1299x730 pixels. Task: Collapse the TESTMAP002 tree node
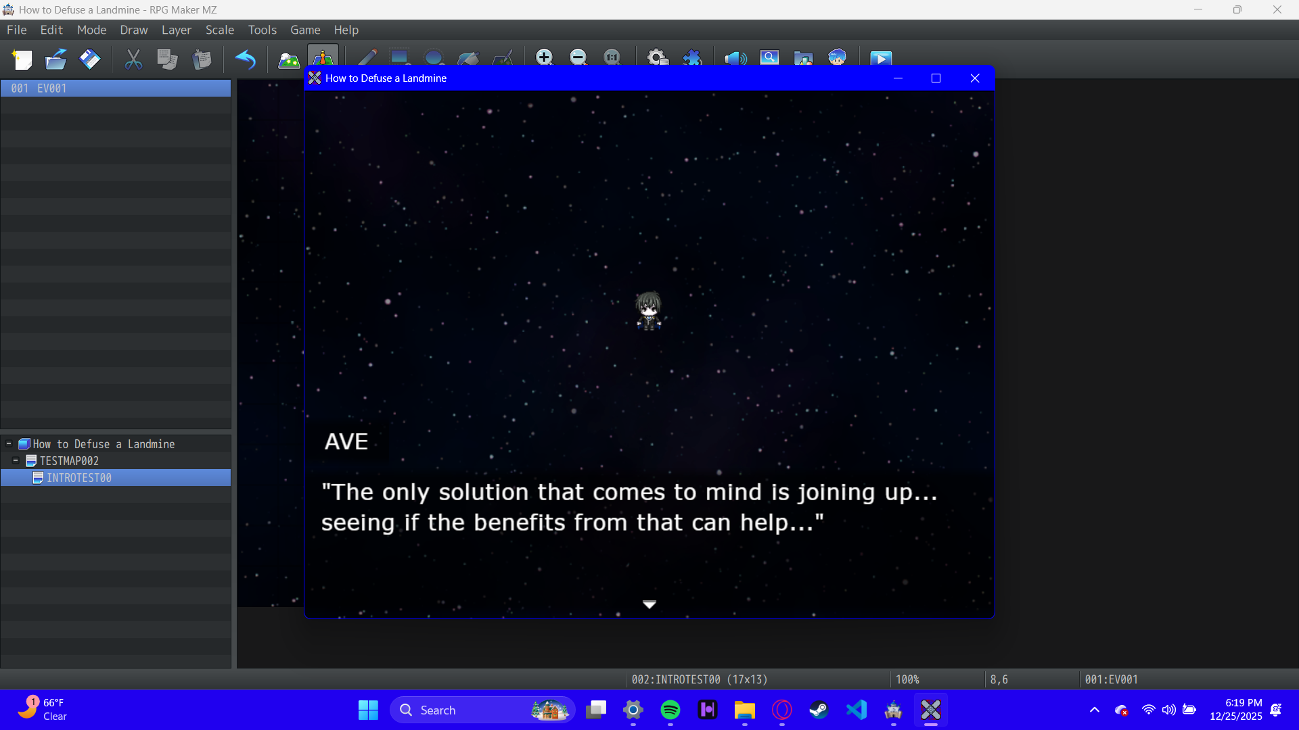pos(16,461)
